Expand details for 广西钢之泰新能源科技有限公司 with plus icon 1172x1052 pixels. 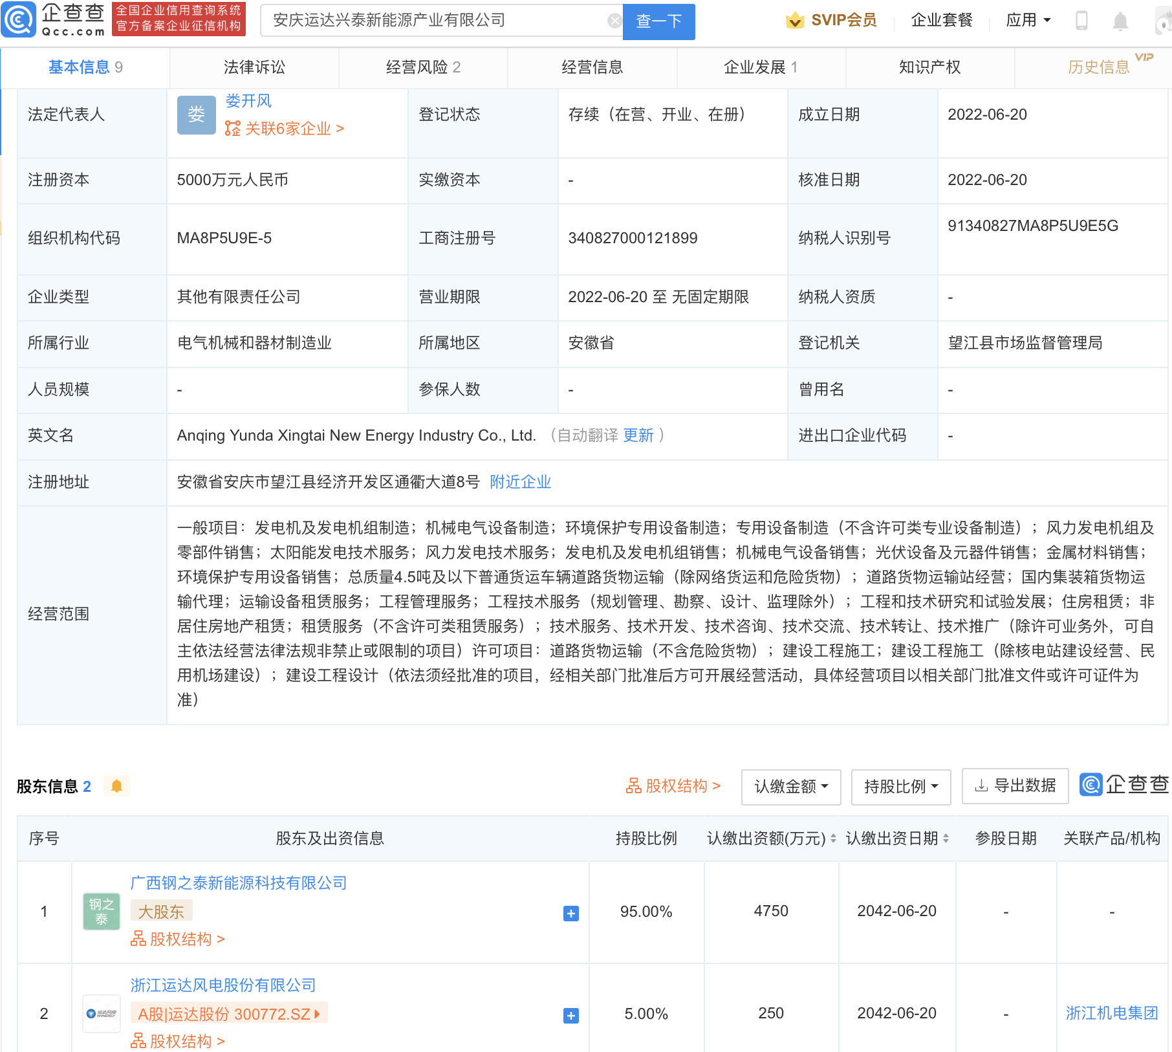click(x=571, y=914)
